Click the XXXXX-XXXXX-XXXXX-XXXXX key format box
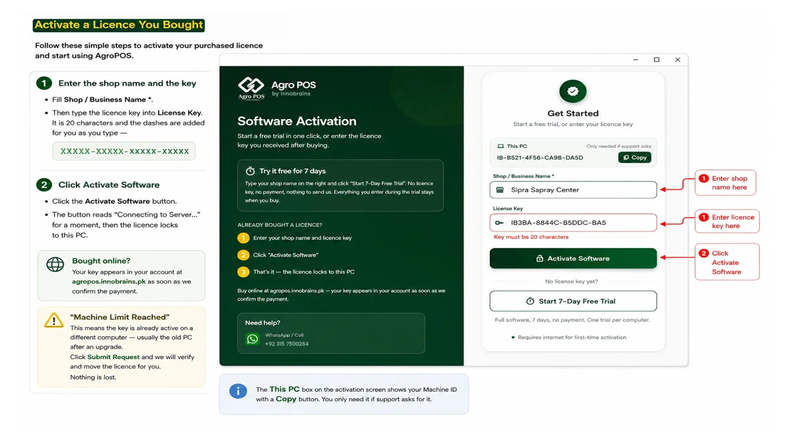 [124, 151]
